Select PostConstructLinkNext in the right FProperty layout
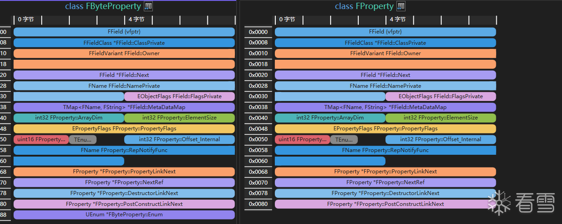Image resolution: width=562 pixels, height=224 pixels. 385,204
